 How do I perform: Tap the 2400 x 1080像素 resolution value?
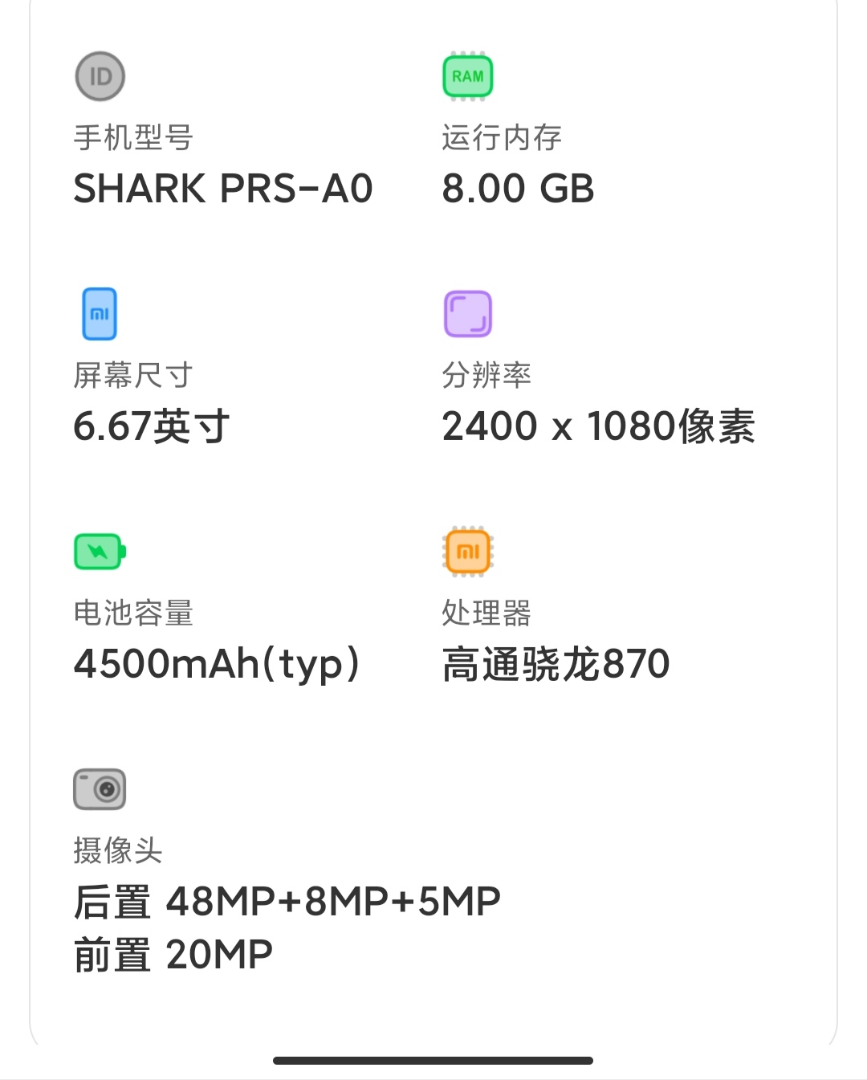coord(599,426)
